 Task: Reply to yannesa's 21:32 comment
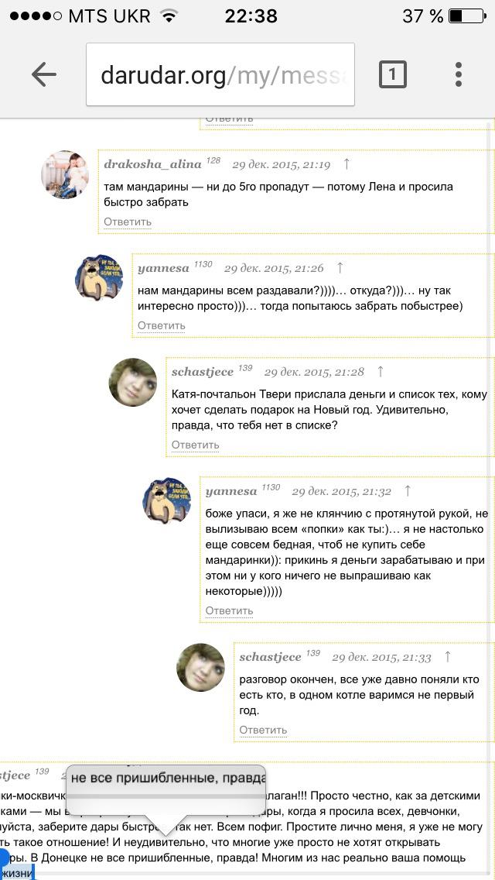coord(229,611)
